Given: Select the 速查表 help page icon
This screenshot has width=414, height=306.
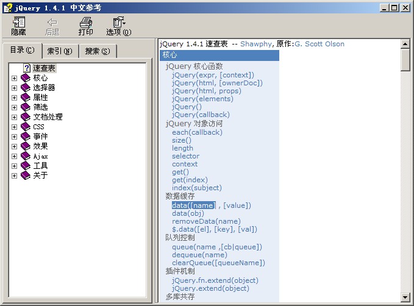Looking at the screenshot, I should tap(27, 68).
